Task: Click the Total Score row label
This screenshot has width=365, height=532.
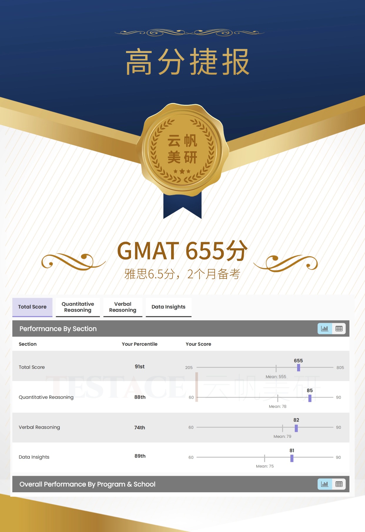Action: [32, 367]
